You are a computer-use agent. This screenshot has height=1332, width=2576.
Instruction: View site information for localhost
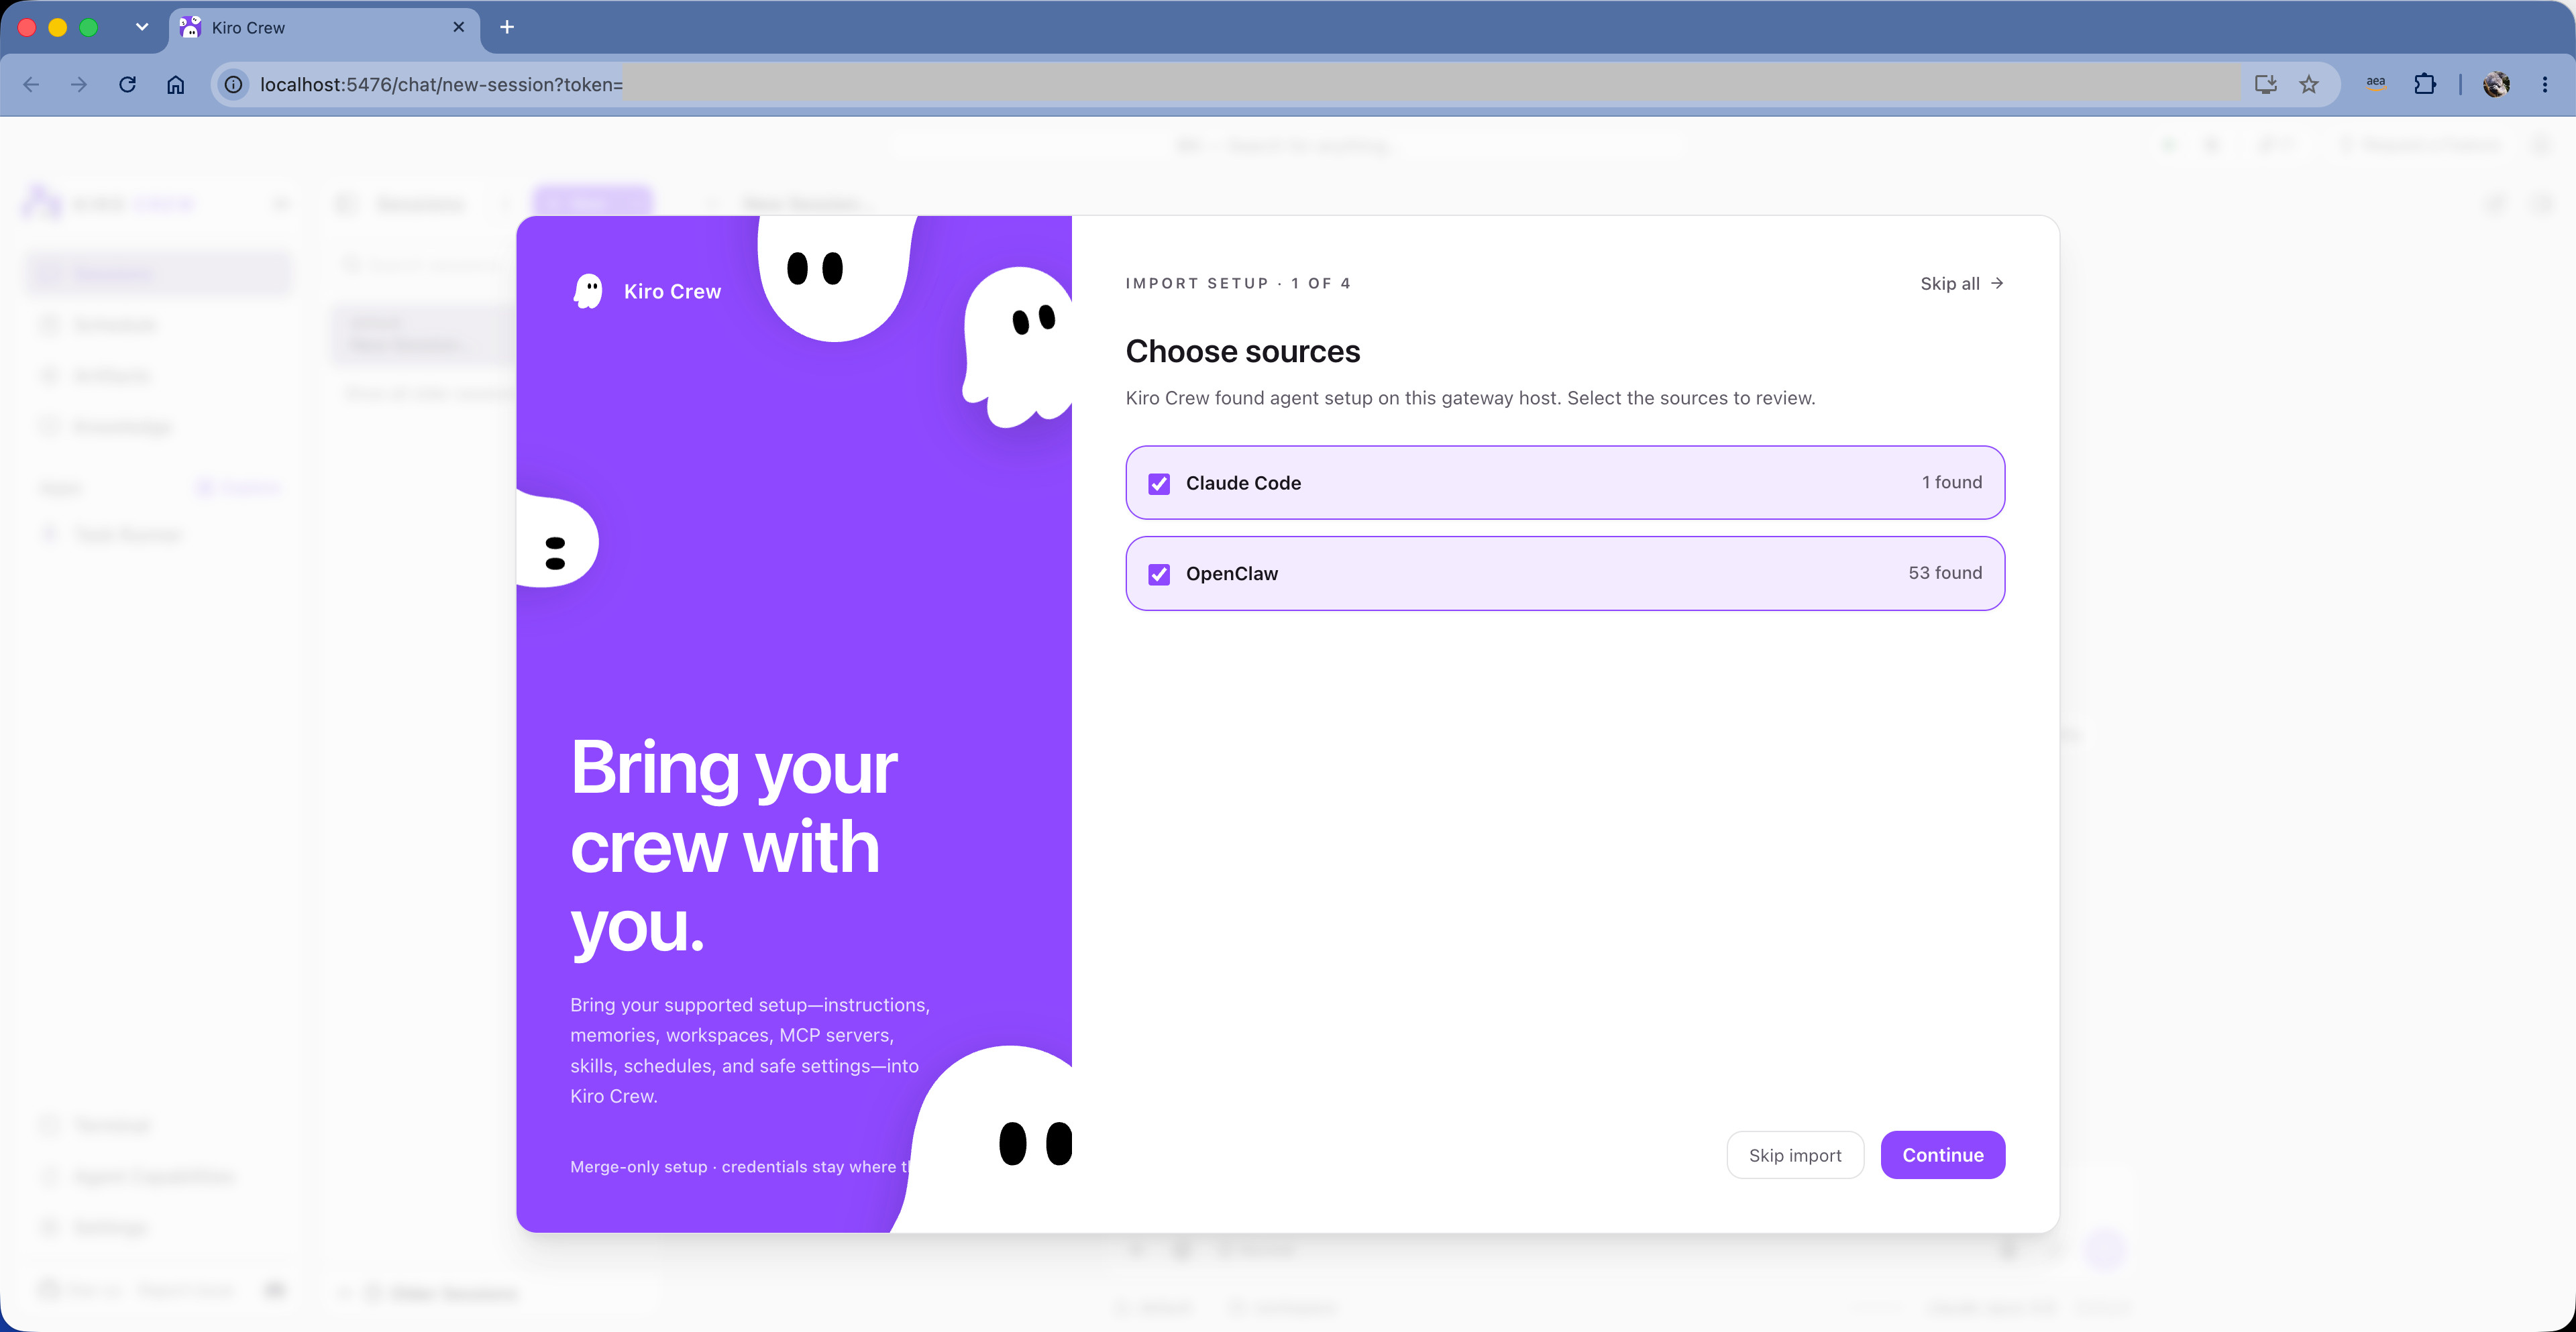pyautogui.click(x=233, y=85)
